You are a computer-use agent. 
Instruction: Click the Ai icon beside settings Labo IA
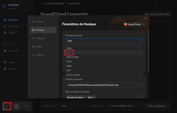[33, 55]
